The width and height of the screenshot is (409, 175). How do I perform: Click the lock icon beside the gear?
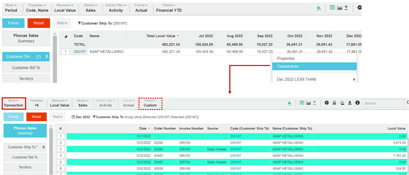tap(334, 103)
